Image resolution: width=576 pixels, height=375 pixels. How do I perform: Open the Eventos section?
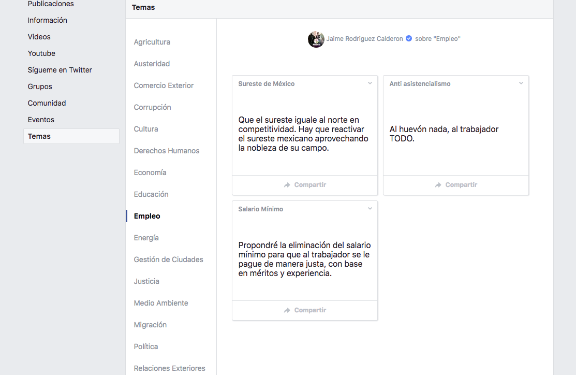pyautogui.click(x=41, y=119)
